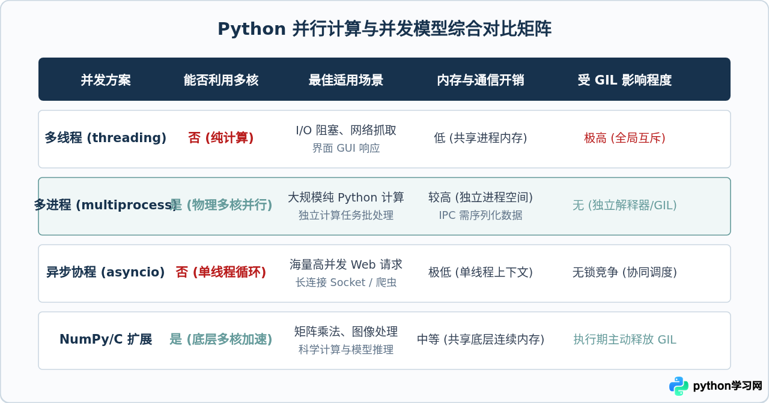Click the '多进程 (multiprocess)' row label
The width and height of the screenshot is (769, 403).
pos(106,205)
